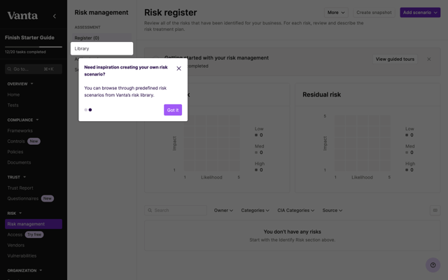Viewport: 448px width, 280px height.
Task: Click the Create snapshot button
Action: coord(374,13)
